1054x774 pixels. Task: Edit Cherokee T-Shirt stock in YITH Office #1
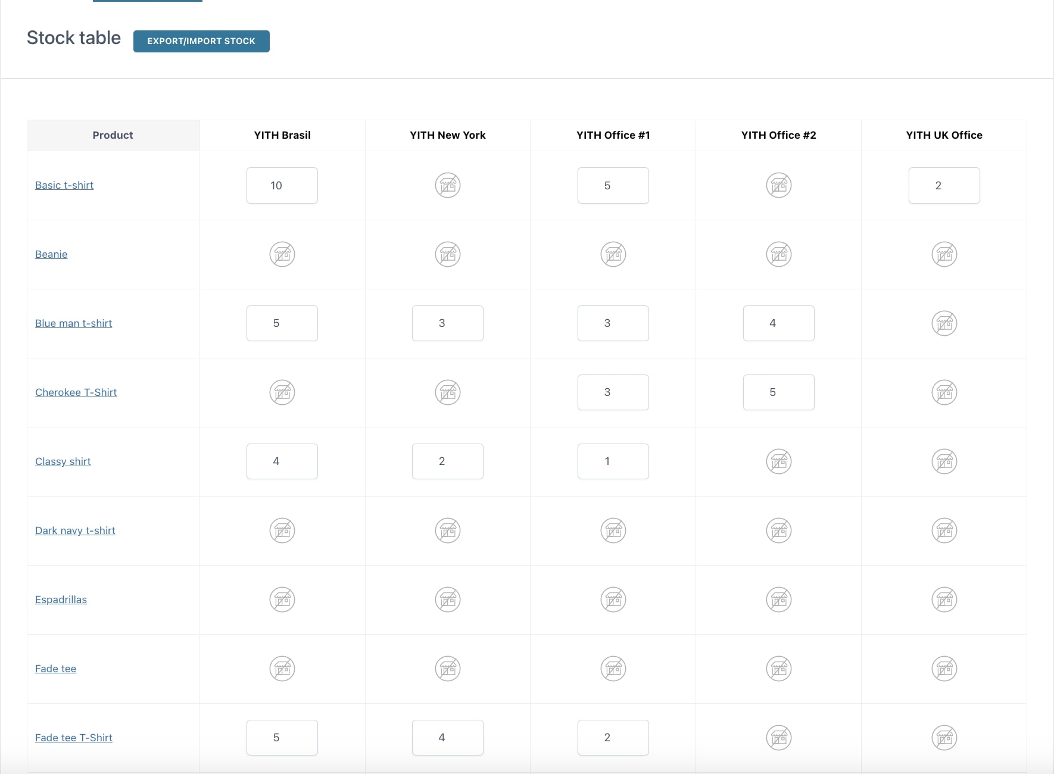coord(613,392)
